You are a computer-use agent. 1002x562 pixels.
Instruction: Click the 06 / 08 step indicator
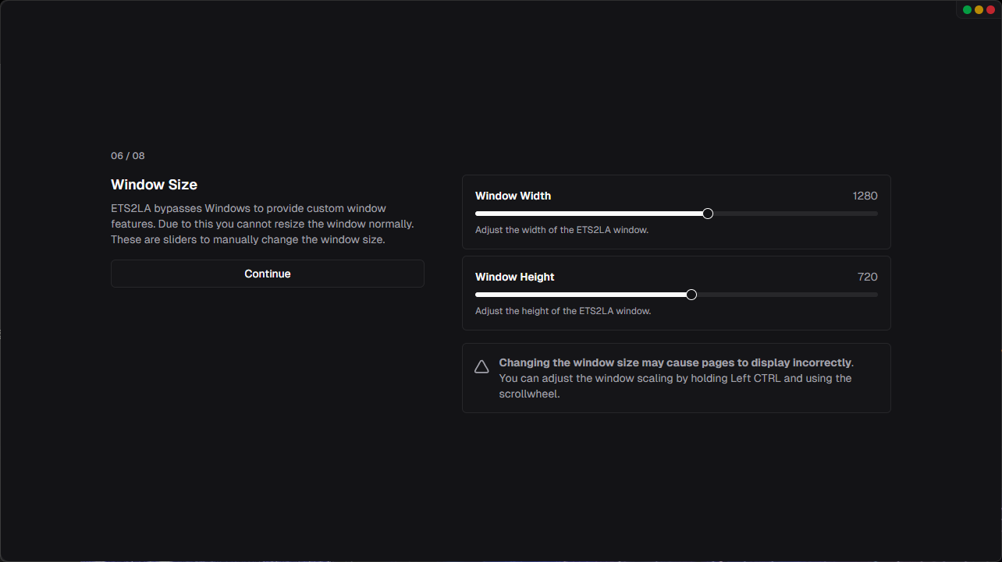click(128, 156)
